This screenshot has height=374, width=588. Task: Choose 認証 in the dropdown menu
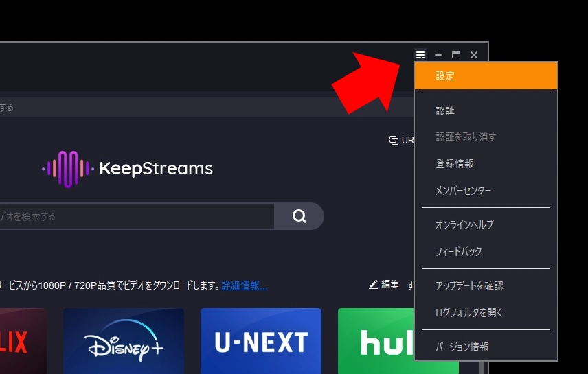click(x=445, y=110)
